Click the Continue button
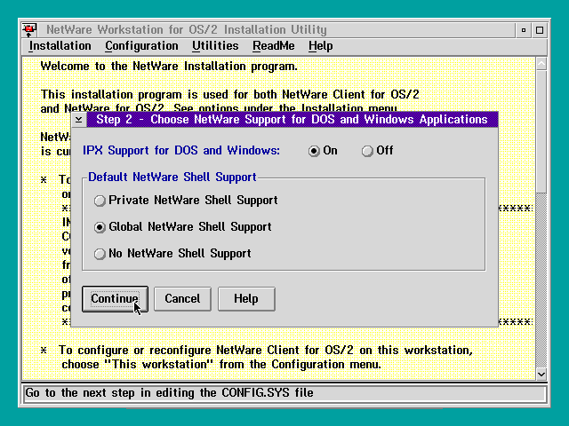This screenshot has height=426, width=569. click(115, 299)
